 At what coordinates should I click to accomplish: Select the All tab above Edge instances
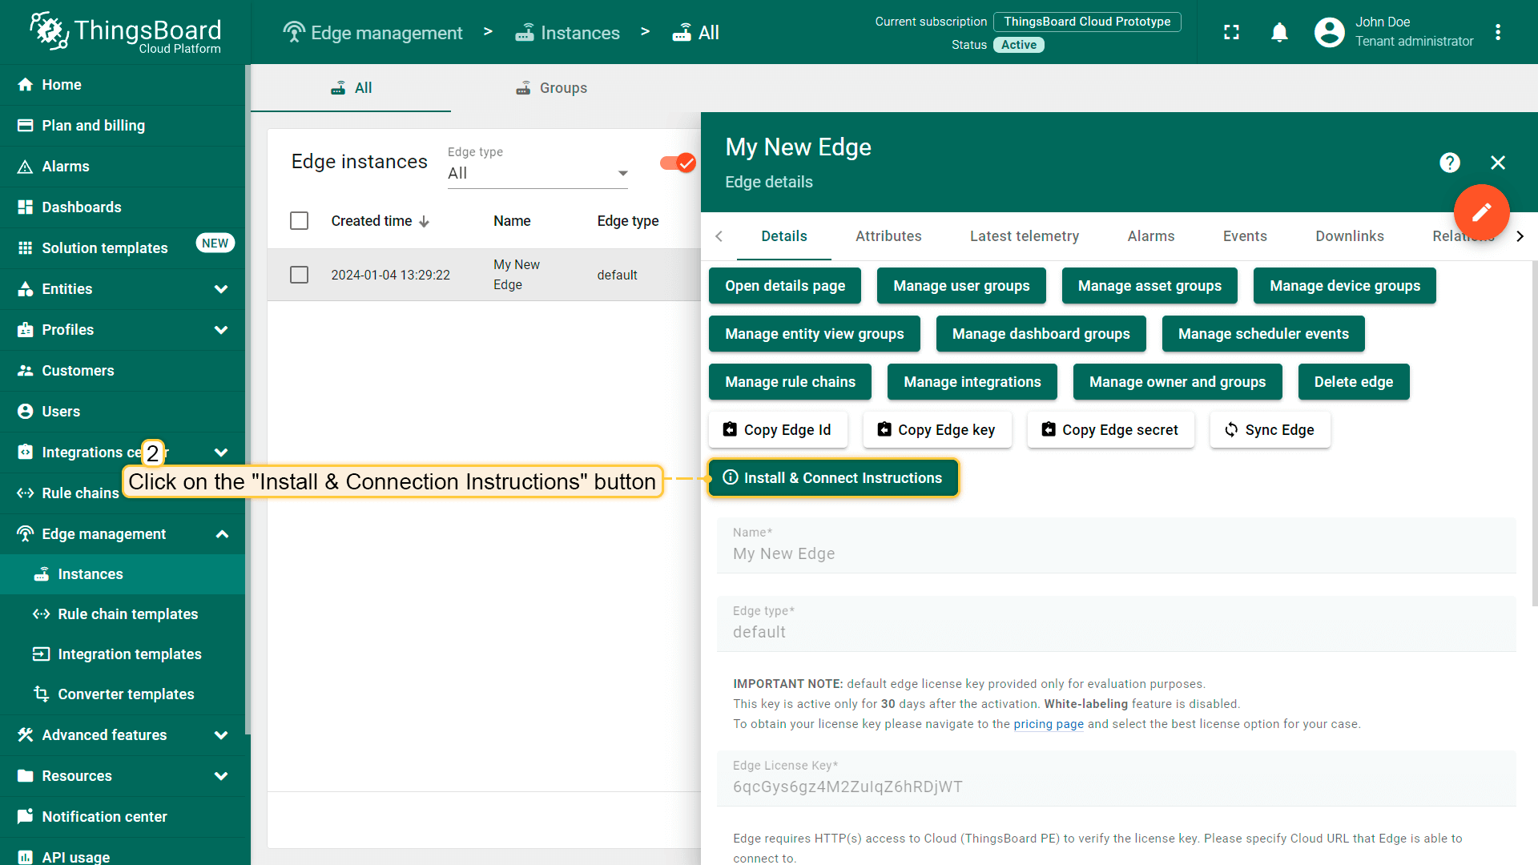(x=351, y=88)
